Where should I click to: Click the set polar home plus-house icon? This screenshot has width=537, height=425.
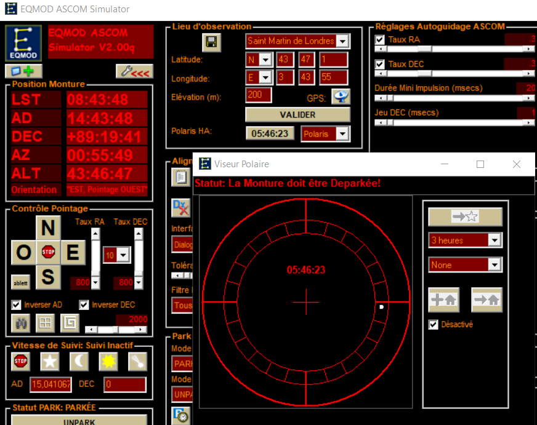click(x=444, y=300)
